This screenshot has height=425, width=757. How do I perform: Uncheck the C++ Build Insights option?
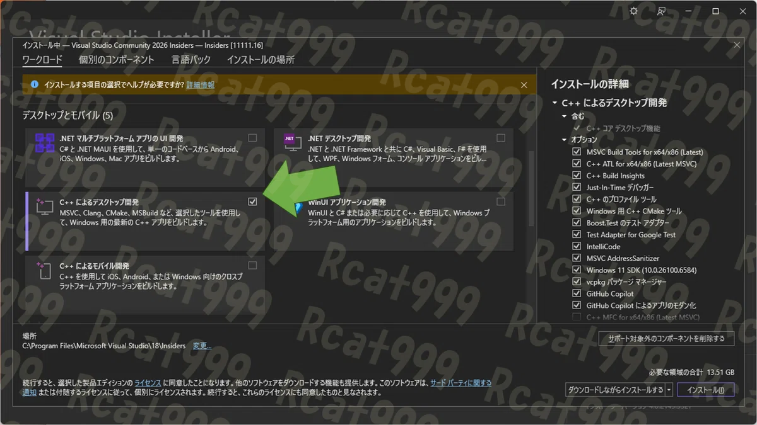[x=576, y=176]
